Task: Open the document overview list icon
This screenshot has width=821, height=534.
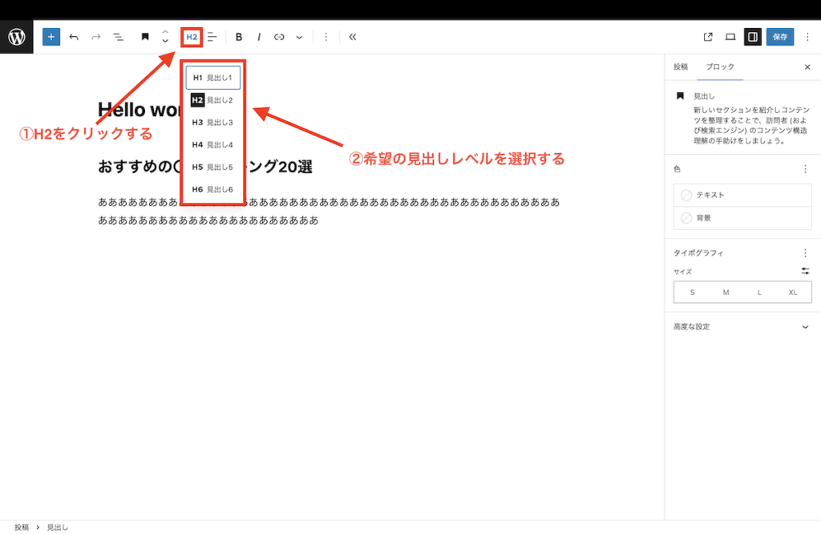Action: tap(118, 37)
